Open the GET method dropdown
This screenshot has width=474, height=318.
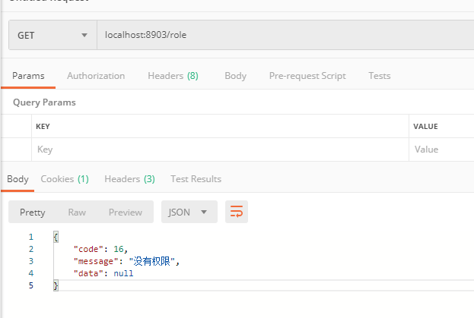[52, 35]
